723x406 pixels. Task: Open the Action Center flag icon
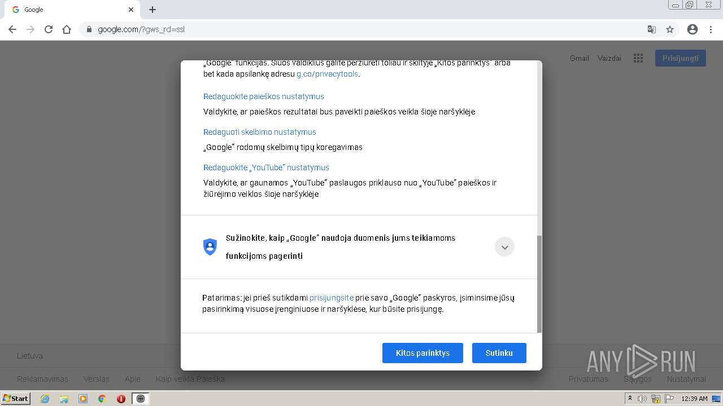(x=669, y=399)
